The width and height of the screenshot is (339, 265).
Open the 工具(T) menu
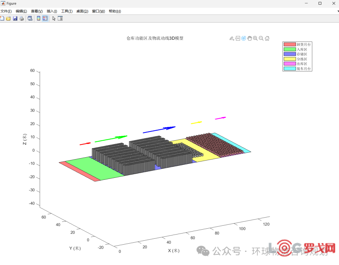tap(67, 11)
